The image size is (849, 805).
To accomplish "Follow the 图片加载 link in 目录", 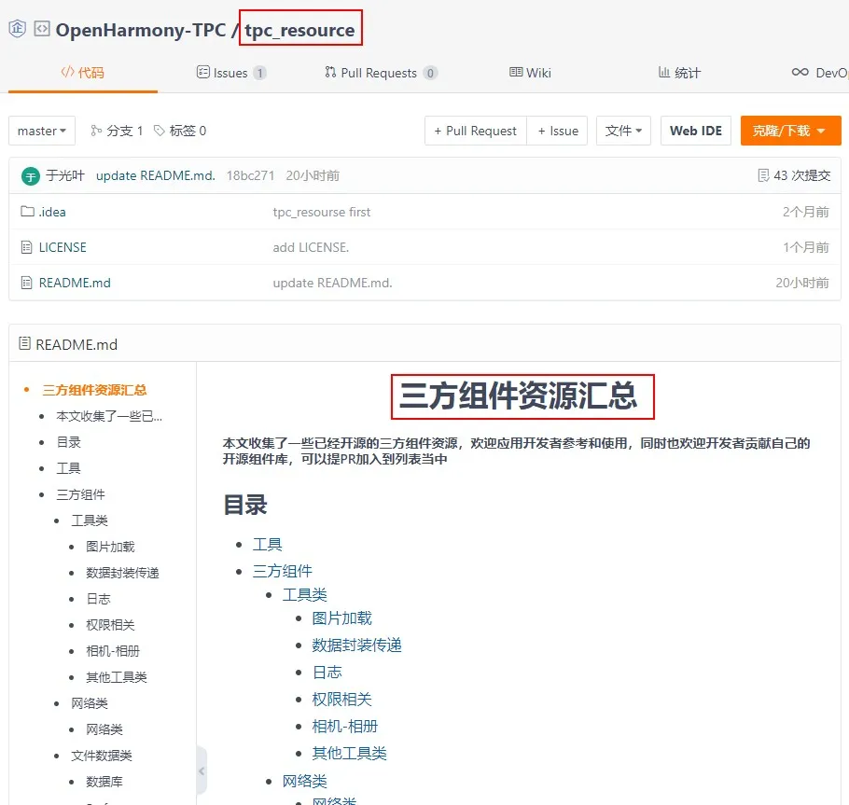I will coord(342,618).
